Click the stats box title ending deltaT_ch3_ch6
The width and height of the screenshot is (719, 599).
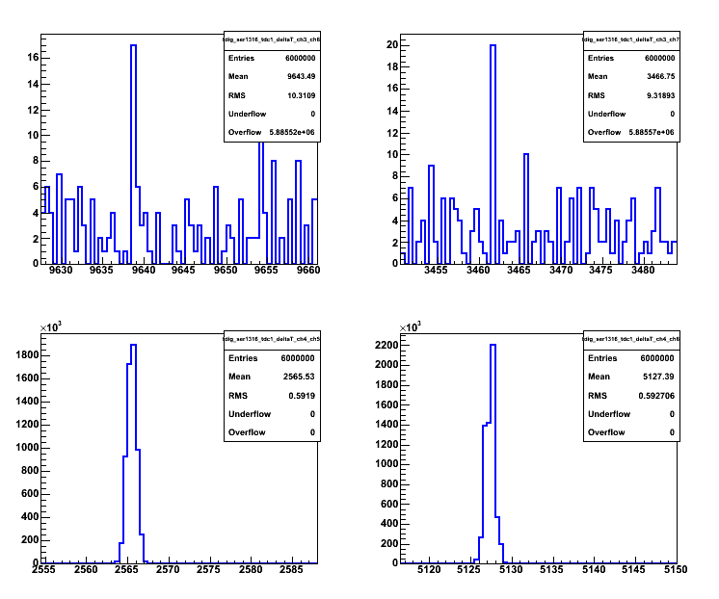[272, 39]
